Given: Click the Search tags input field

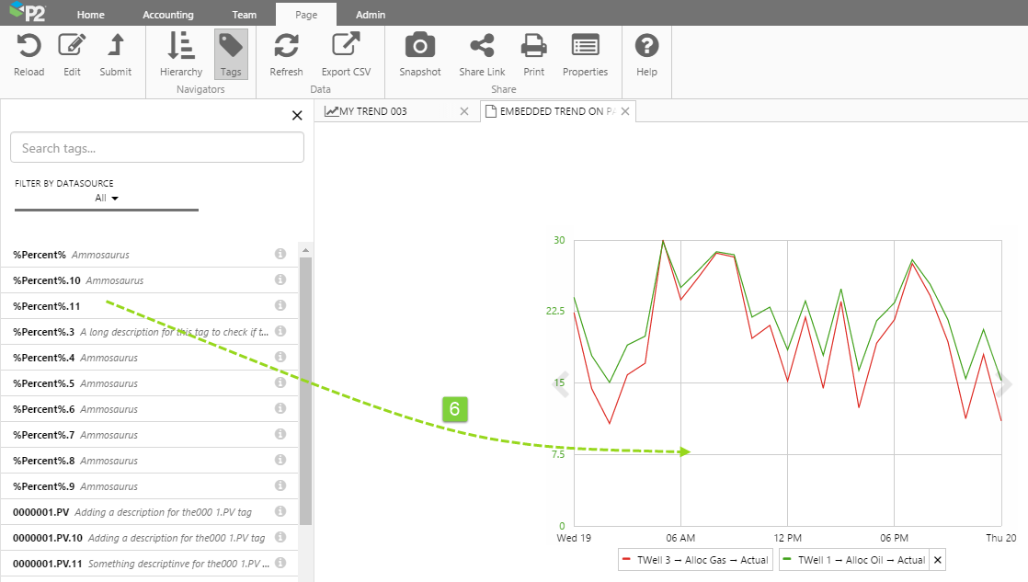Looking at the screenshot, I should (157, 148).
